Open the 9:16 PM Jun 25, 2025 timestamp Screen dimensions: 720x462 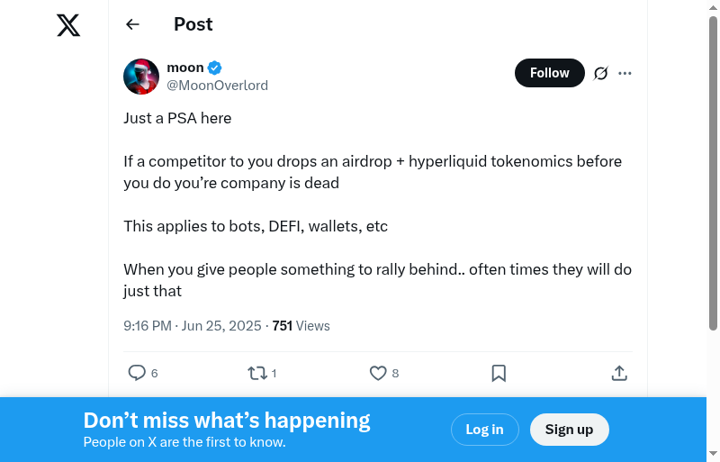pyautogui.click(x=193, y=326)
